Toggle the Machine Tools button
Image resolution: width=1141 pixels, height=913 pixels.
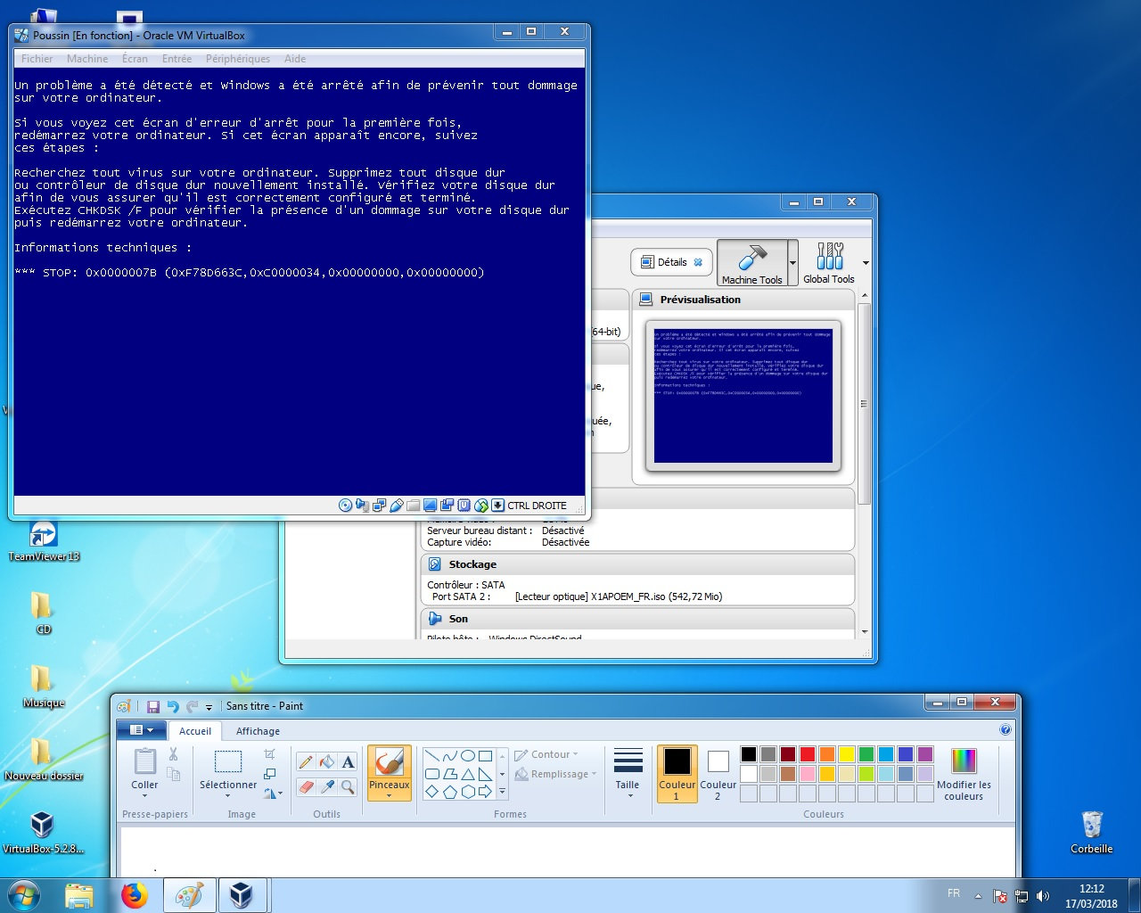(751, 263)
